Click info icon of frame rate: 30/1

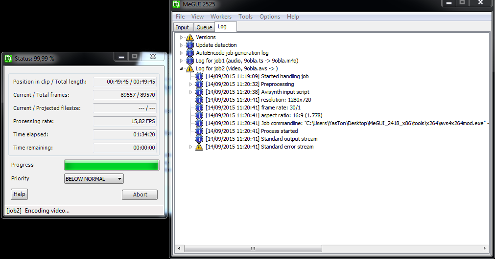tap(199, 108)
